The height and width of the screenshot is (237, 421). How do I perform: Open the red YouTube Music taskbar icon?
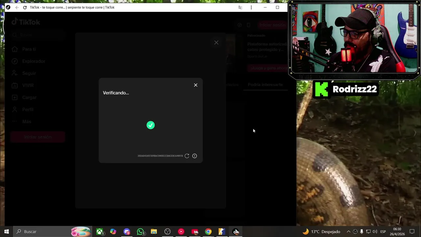(x=181, y=232)
